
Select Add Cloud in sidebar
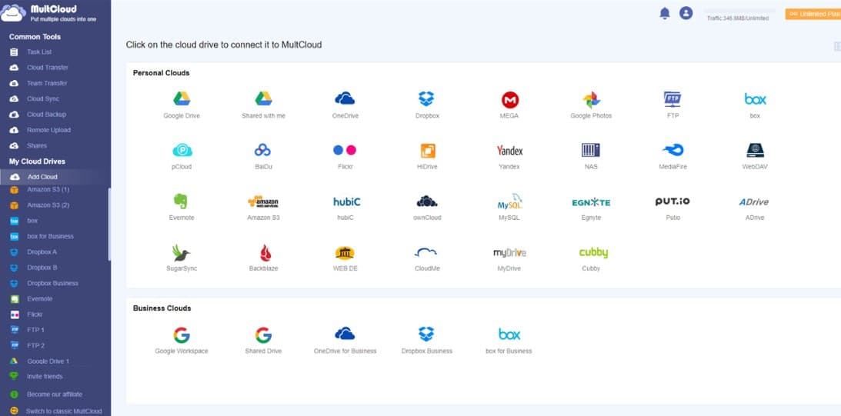pos(54,177)
